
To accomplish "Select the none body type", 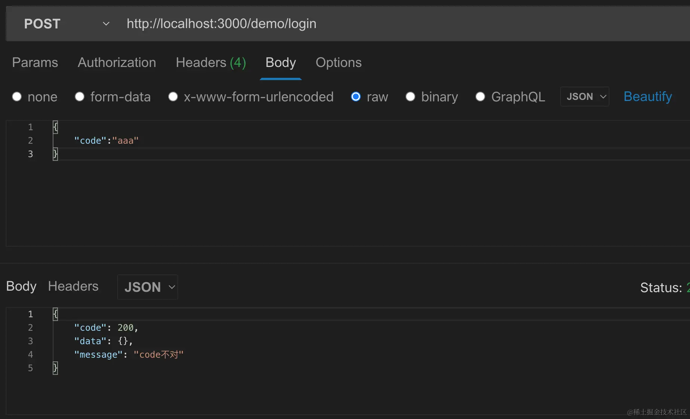I will 17,97.
